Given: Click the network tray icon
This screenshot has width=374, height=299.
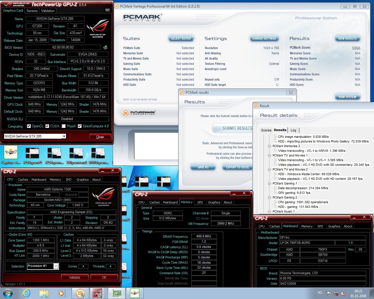Looking at the screenshot, I should [336, 293].
